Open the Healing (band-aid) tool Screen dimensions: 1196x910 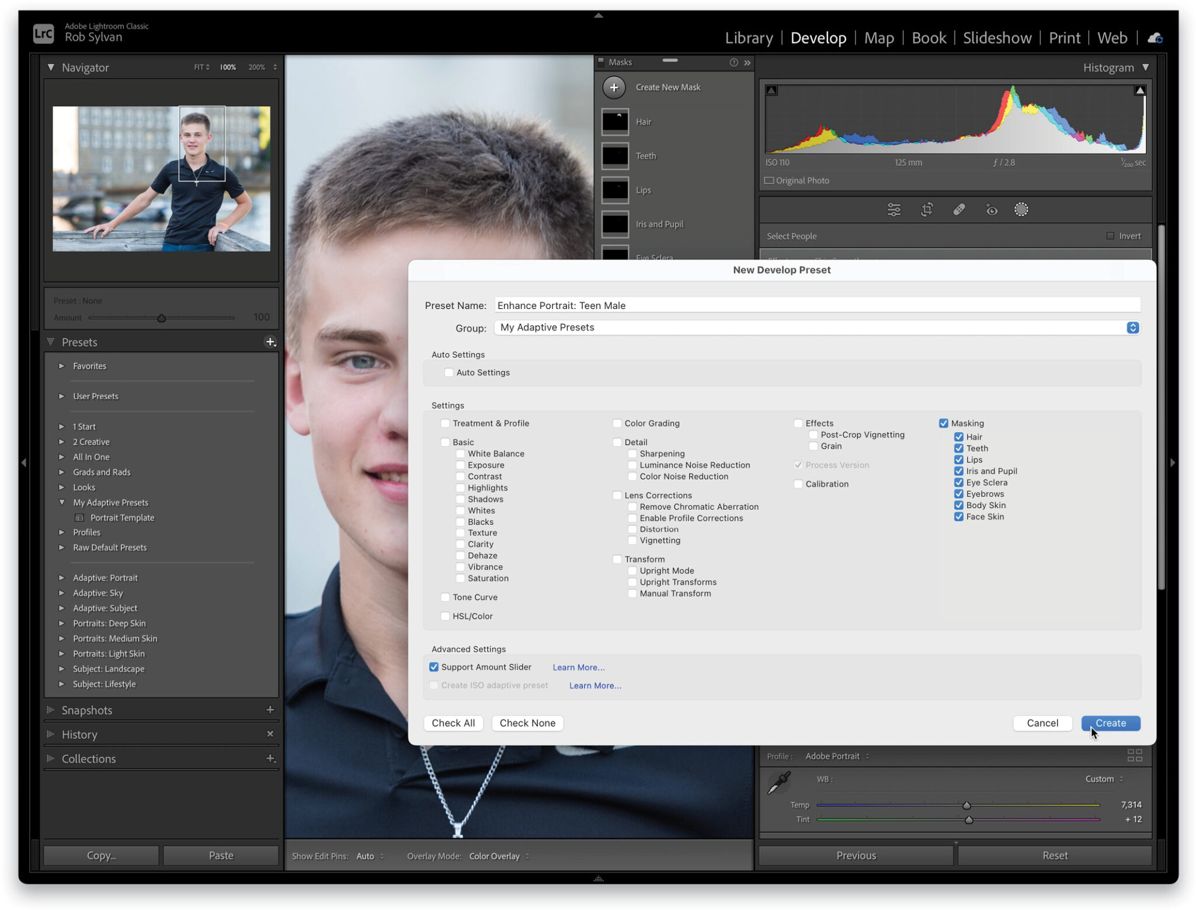pos(959,210)
